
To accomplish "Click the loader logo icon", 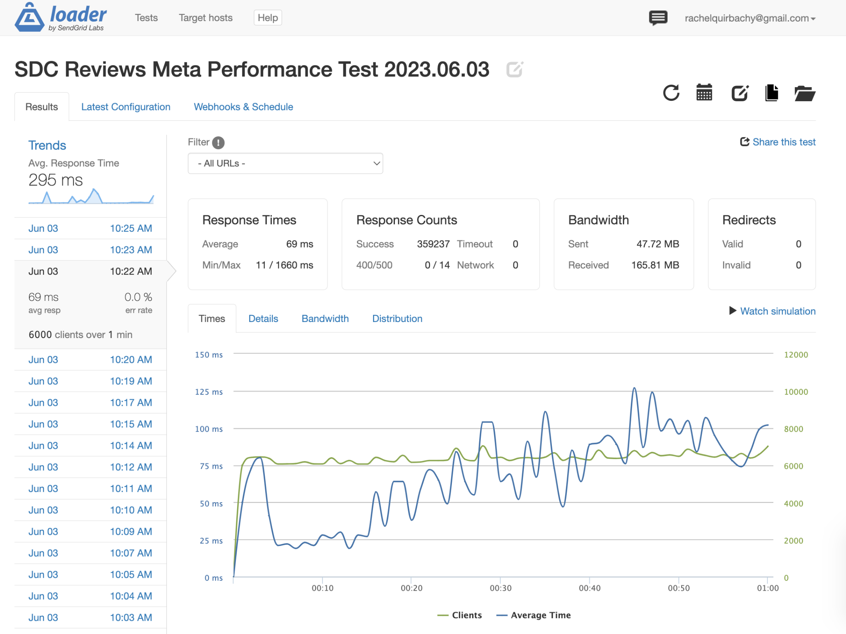I will [x=29, y=17].
